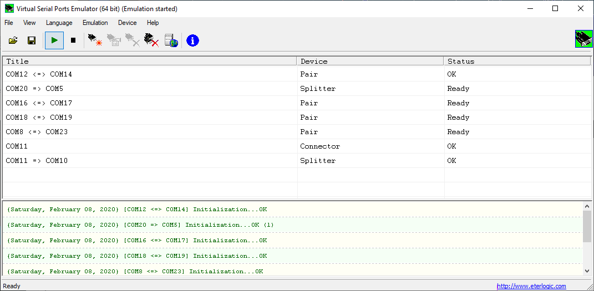594x291 pixels.
Task: Click the log scrollbar down arrow
Action: [587, 270]
